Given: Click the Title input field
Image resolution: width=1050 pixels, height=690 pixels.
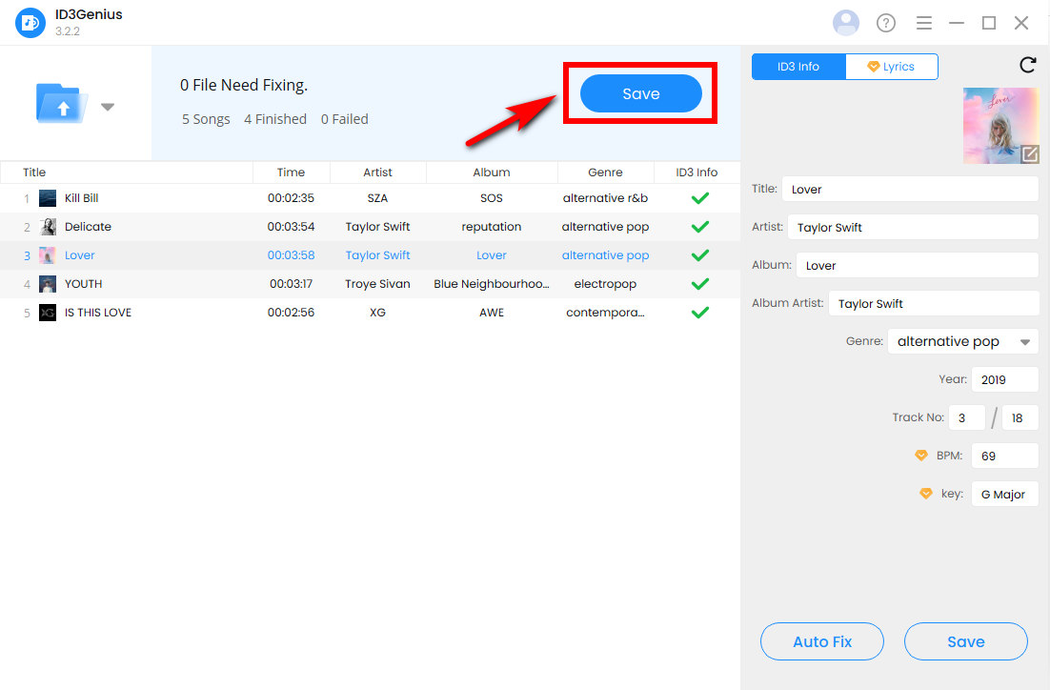Looking at the screenshot, I should click(910, 190).
